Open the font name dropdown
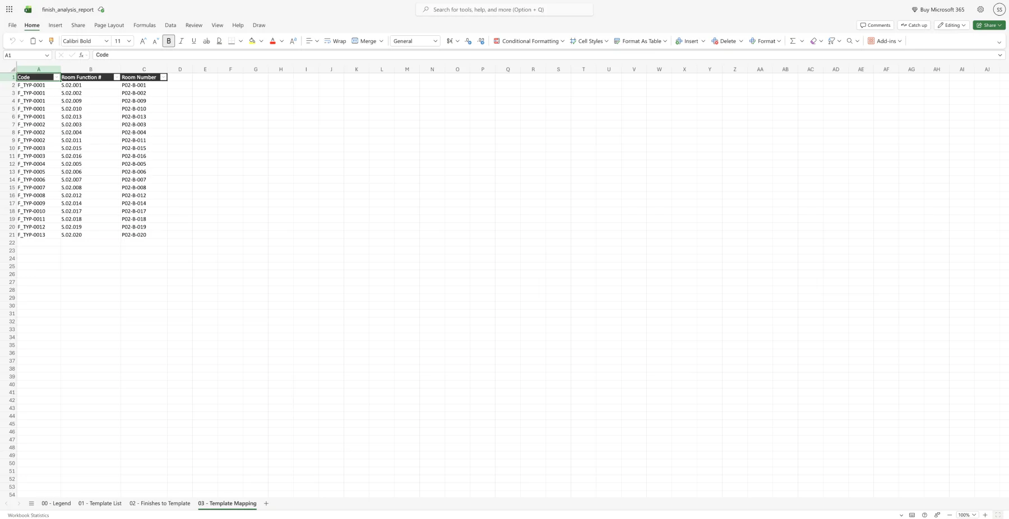This screenshot has width=1009, height=519. point(106,40)
